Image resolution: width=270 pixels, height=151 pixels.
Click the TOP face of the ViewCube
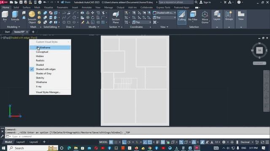pyautogui.click(x=259, y=50)
